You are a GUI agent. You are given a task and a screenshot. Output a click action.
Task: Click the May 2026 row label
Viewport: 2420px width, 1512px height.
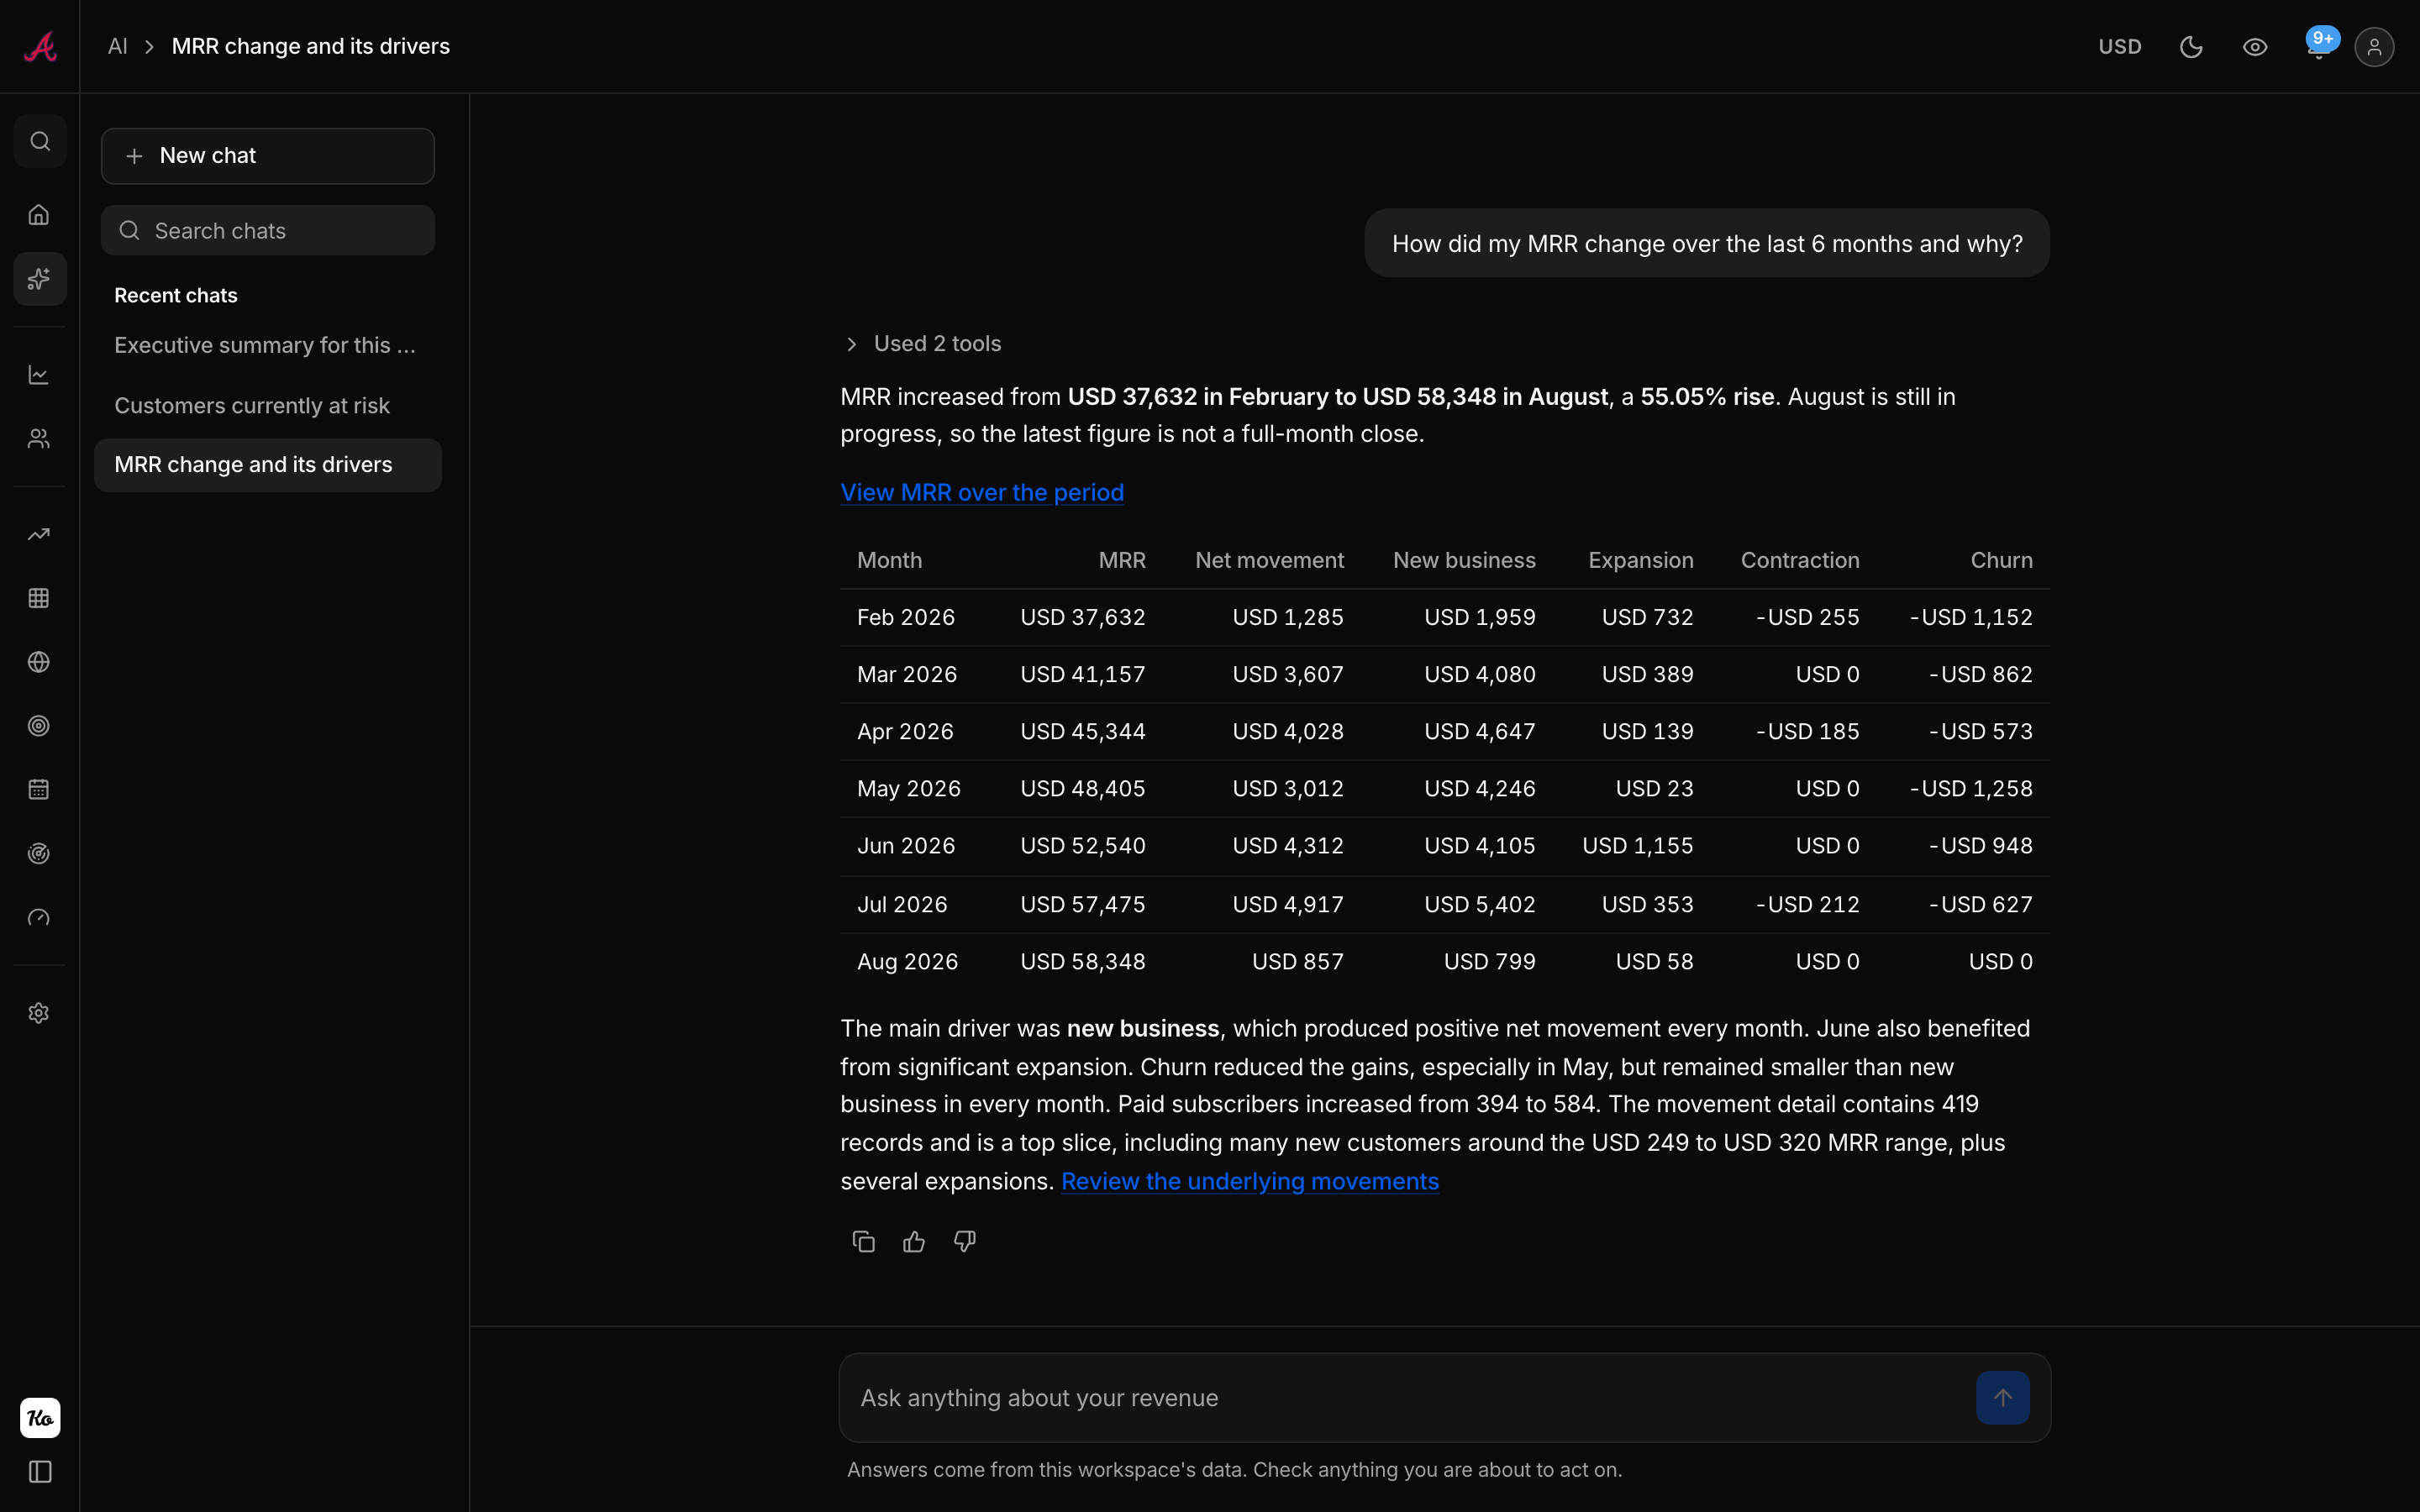tap(909, 789)
